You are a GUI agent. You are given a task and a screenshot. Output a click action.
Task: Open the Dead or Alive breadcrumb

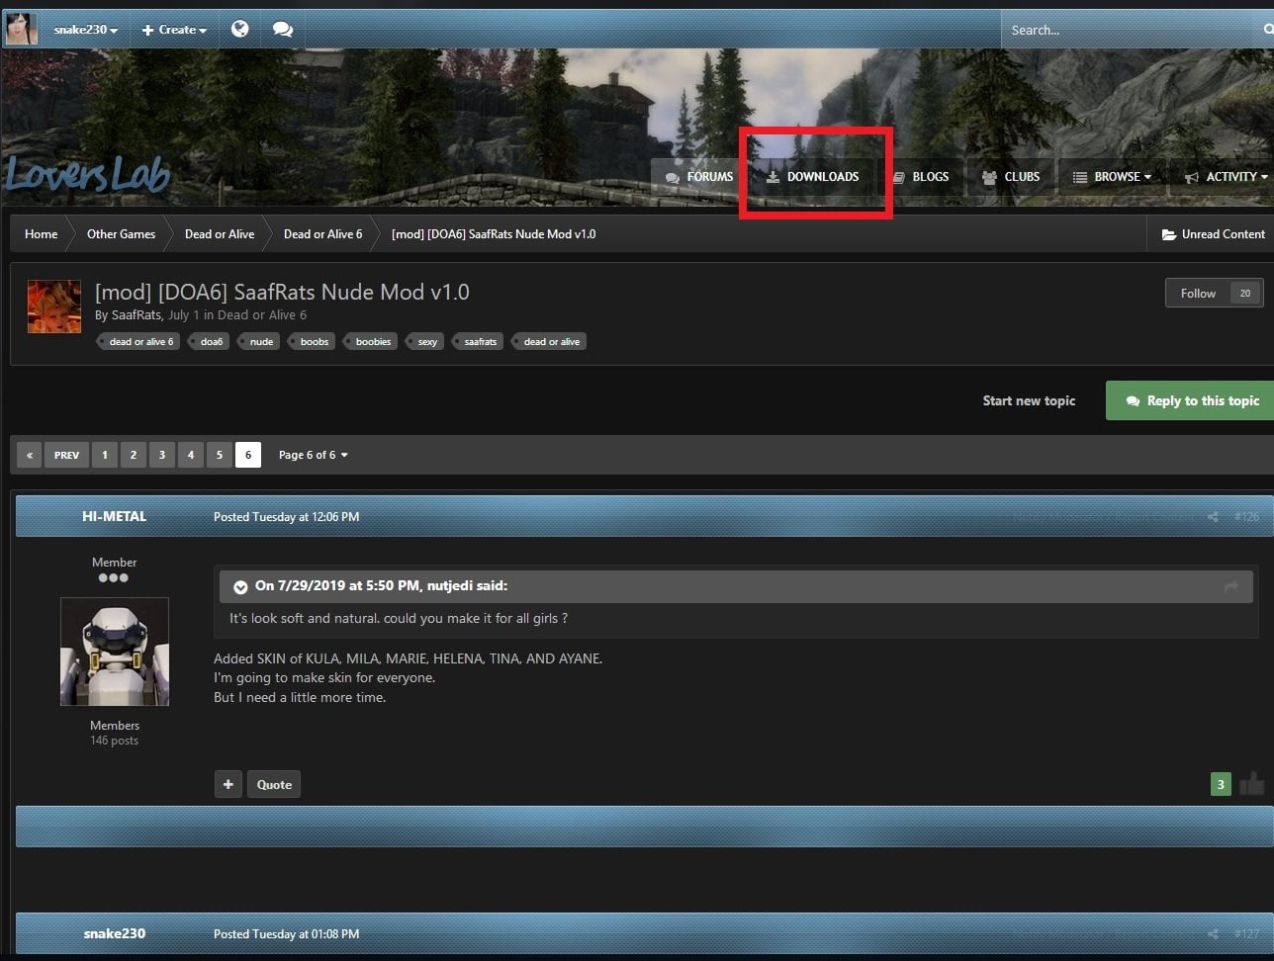(220, 234)
